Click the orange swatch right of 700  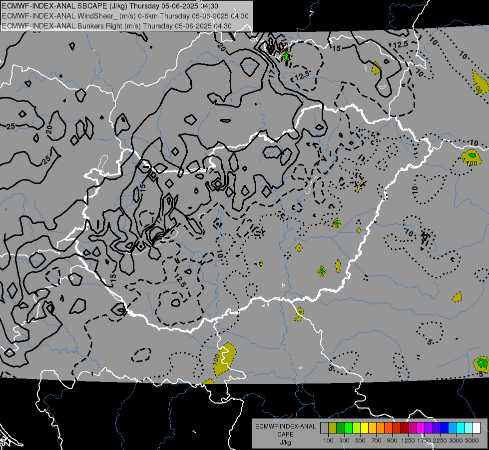[x=380, y=428]
